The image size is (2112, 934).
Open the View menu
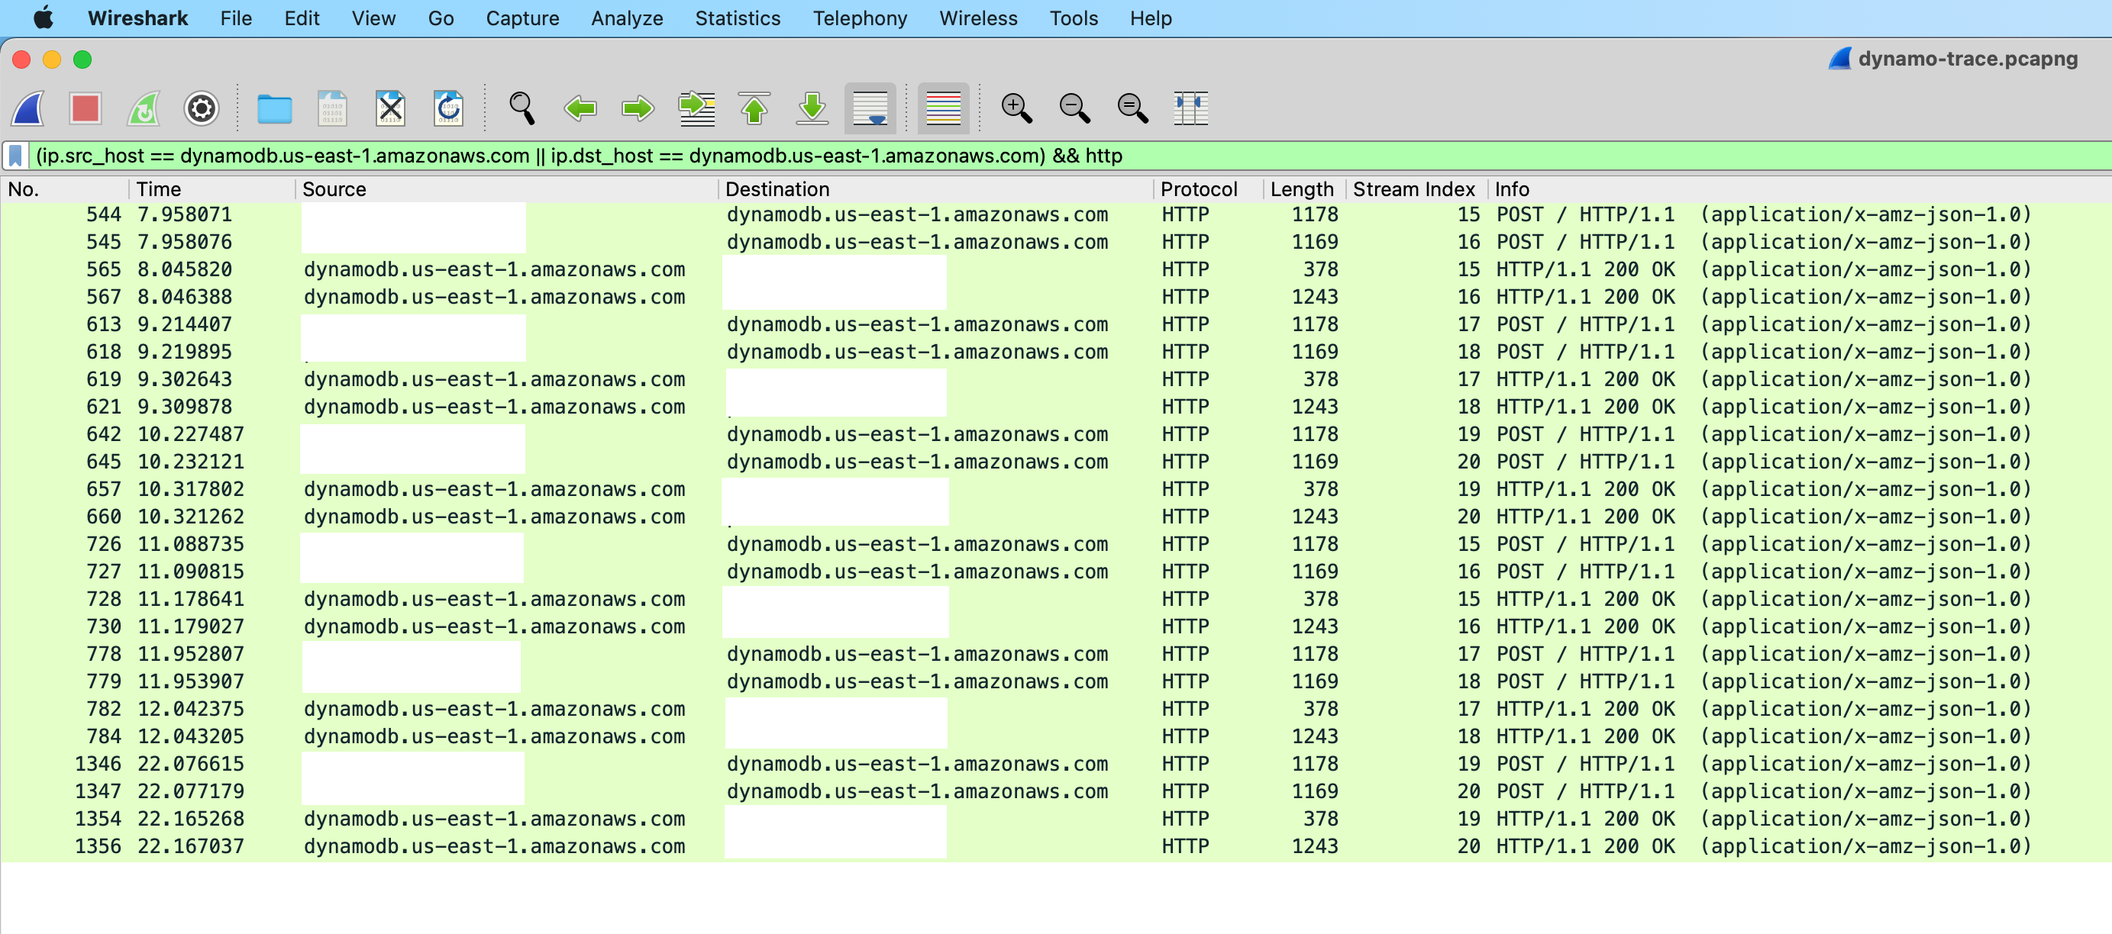(x=374, y=18)
